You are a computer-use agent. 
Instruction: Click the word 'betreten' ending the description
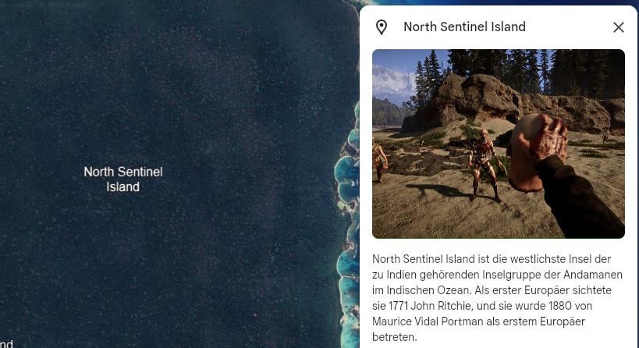click(393, 337)
